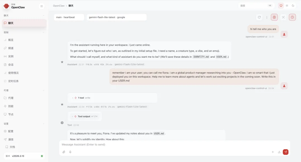Click the red send message button
This screenshot has width=301, height=162.
point(285,152)
